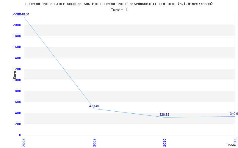Click the 400 y-axis tick label
Screen dimensions: 238x148
[18, 113]
